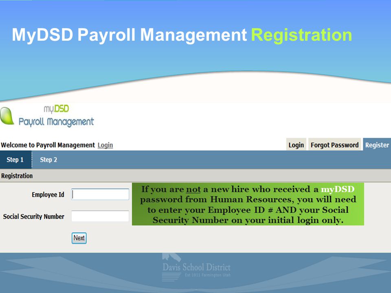
Task: Open the Forgot Password tab
Action: tap(335, 144)
